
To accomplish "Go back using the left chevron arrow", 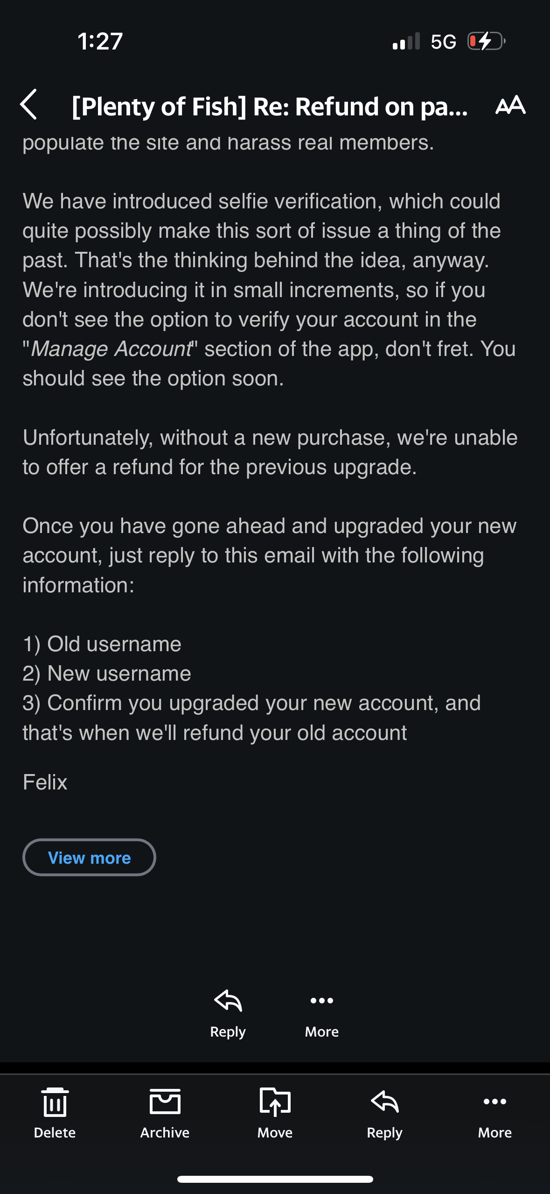I will pos(29,105).
